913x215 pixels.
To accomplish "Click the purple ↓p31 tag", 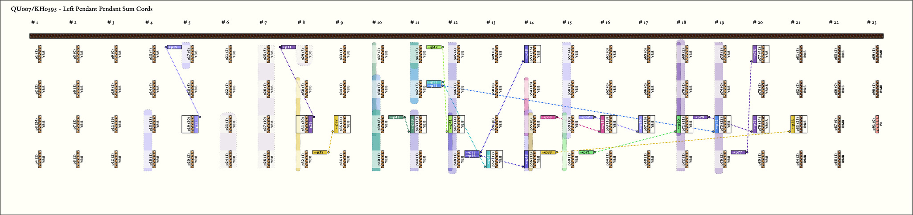I will click(288, 47).
